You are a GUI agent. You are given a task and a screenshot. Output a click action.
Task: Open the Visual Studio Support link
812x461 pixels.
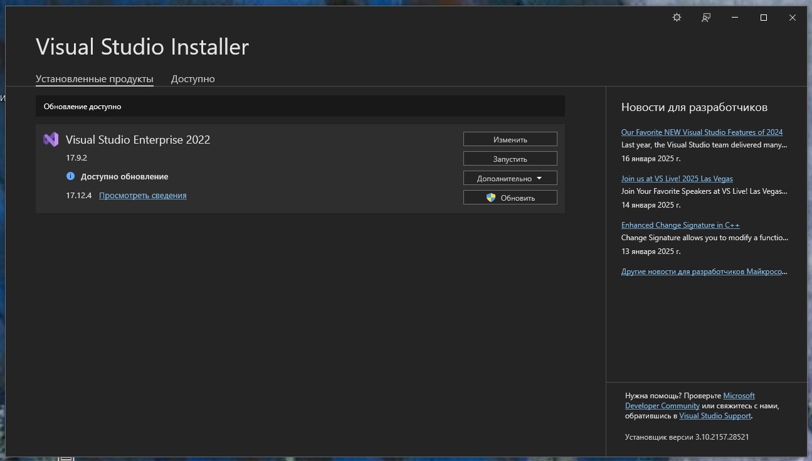(x=715, y=415)
